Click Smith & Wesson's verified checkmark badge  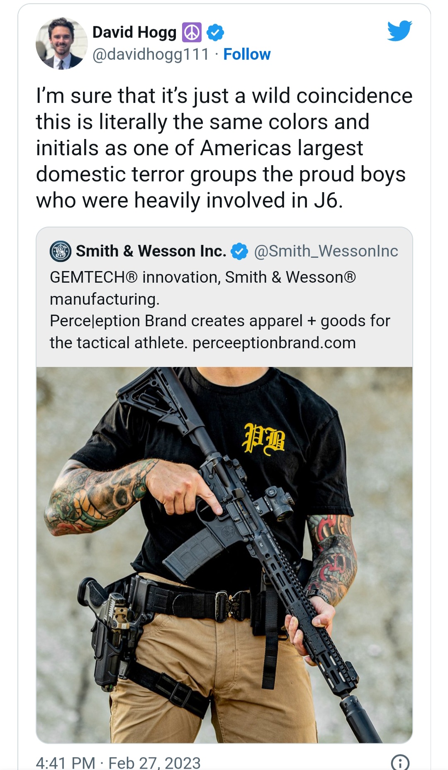[x=239, y=251]
